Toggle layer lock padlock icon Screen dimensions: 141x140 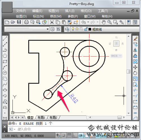click(x=86, y=29)
